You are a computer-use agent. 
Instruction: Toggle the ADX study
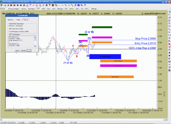[54, 9]
